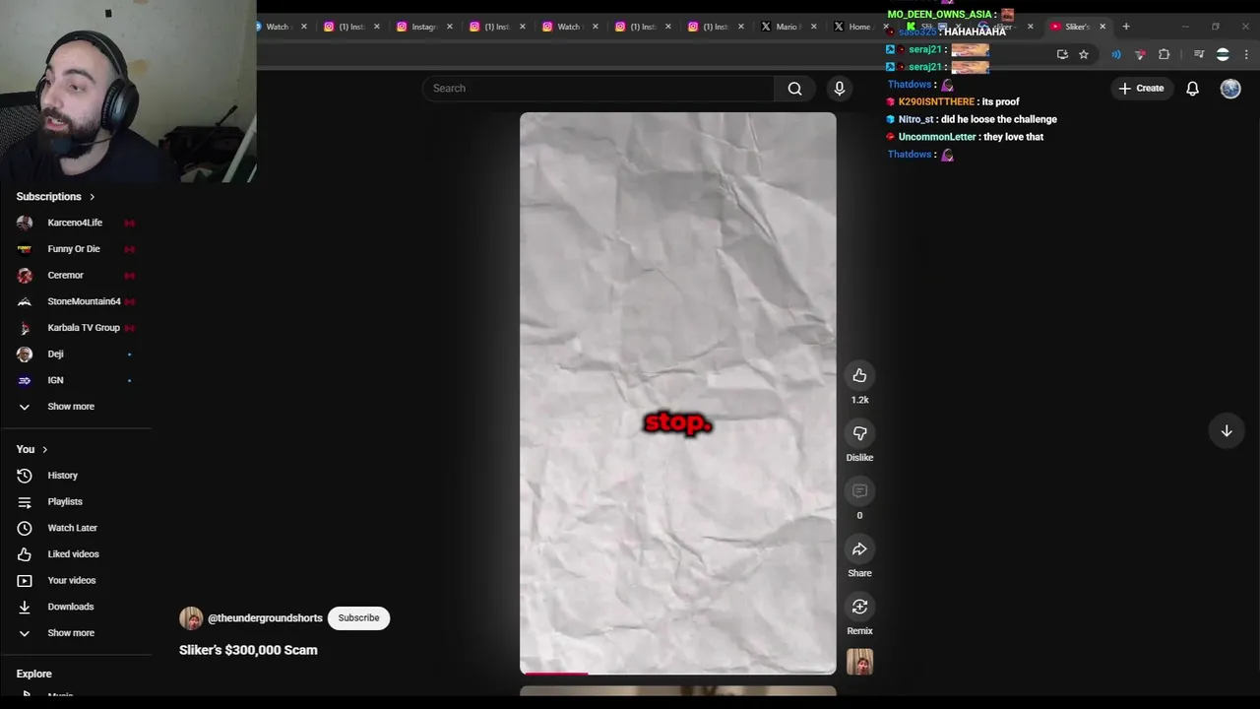Click the install app icon in address bar

(1062, 55)
